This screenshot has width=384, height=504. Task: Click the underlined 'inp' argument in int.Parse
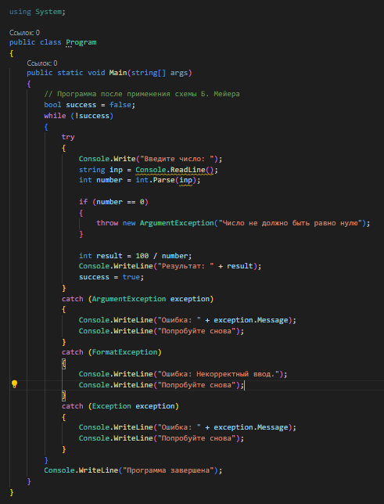[x=185, y=180]
